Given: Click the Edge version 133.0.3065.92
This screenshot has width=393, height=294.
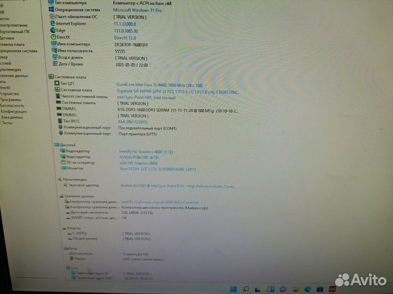Looking at the screenshot, I should tap(126, 31).
